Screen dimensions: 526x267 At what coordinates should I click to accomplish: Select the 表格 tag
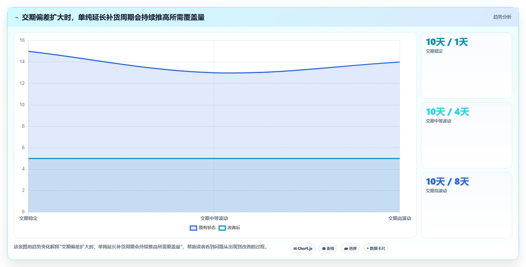coord(328,248)
